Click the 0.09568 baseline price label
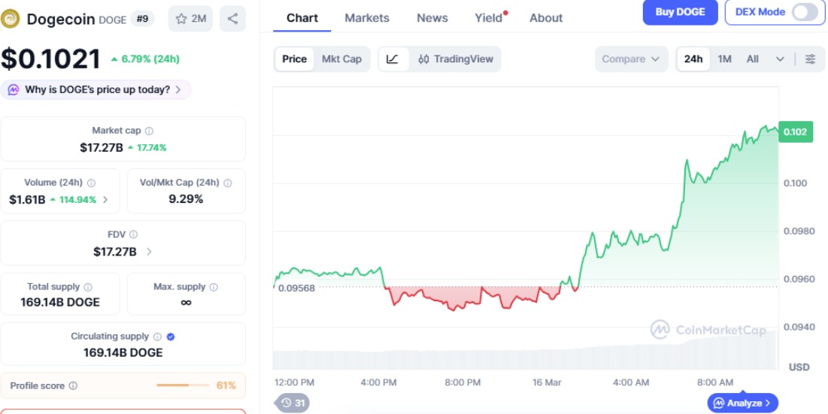This screenshot has height=414, width=828. click(x=297, y=288)
